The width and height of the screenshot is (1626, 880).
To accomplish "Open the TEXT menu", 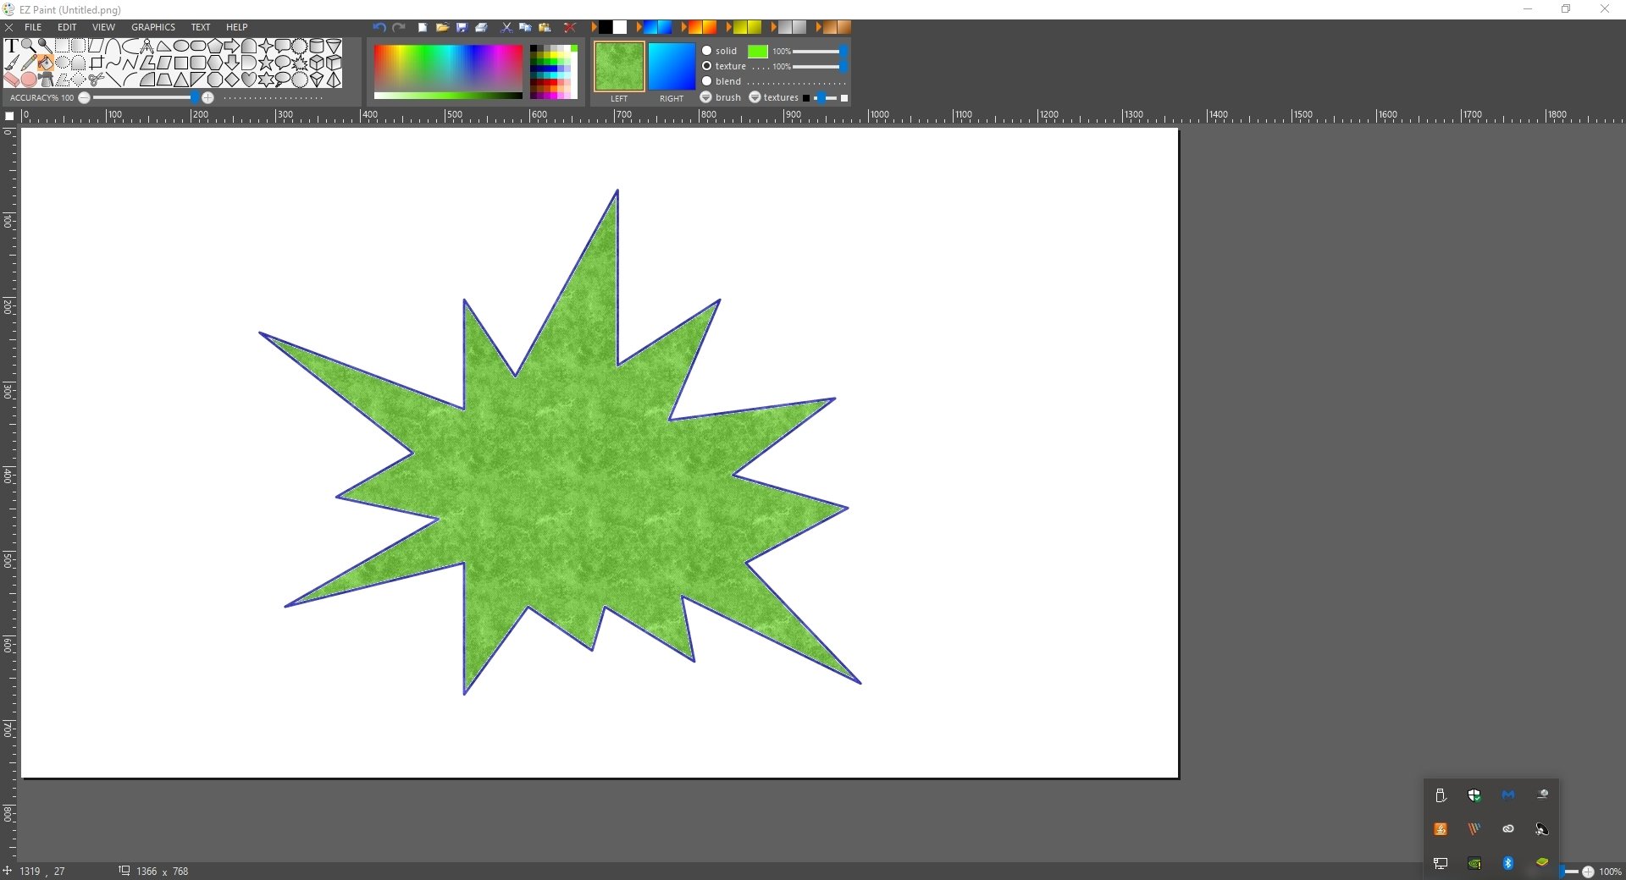I will coord(201,27).
